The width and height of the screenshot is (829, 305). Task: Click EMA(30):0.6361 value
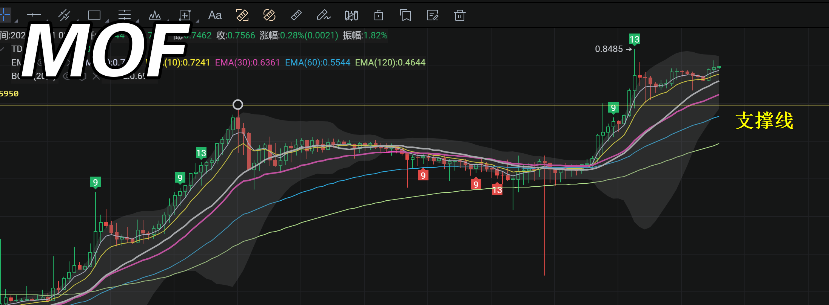click(x=248, y=63)
